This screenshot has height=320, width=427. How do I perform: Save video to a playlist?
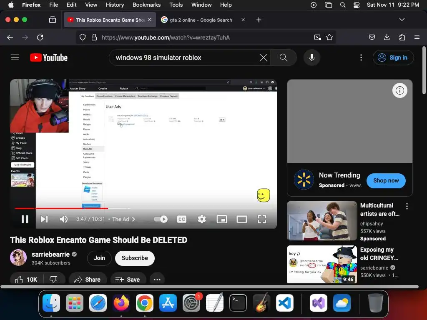click(128, 280)
